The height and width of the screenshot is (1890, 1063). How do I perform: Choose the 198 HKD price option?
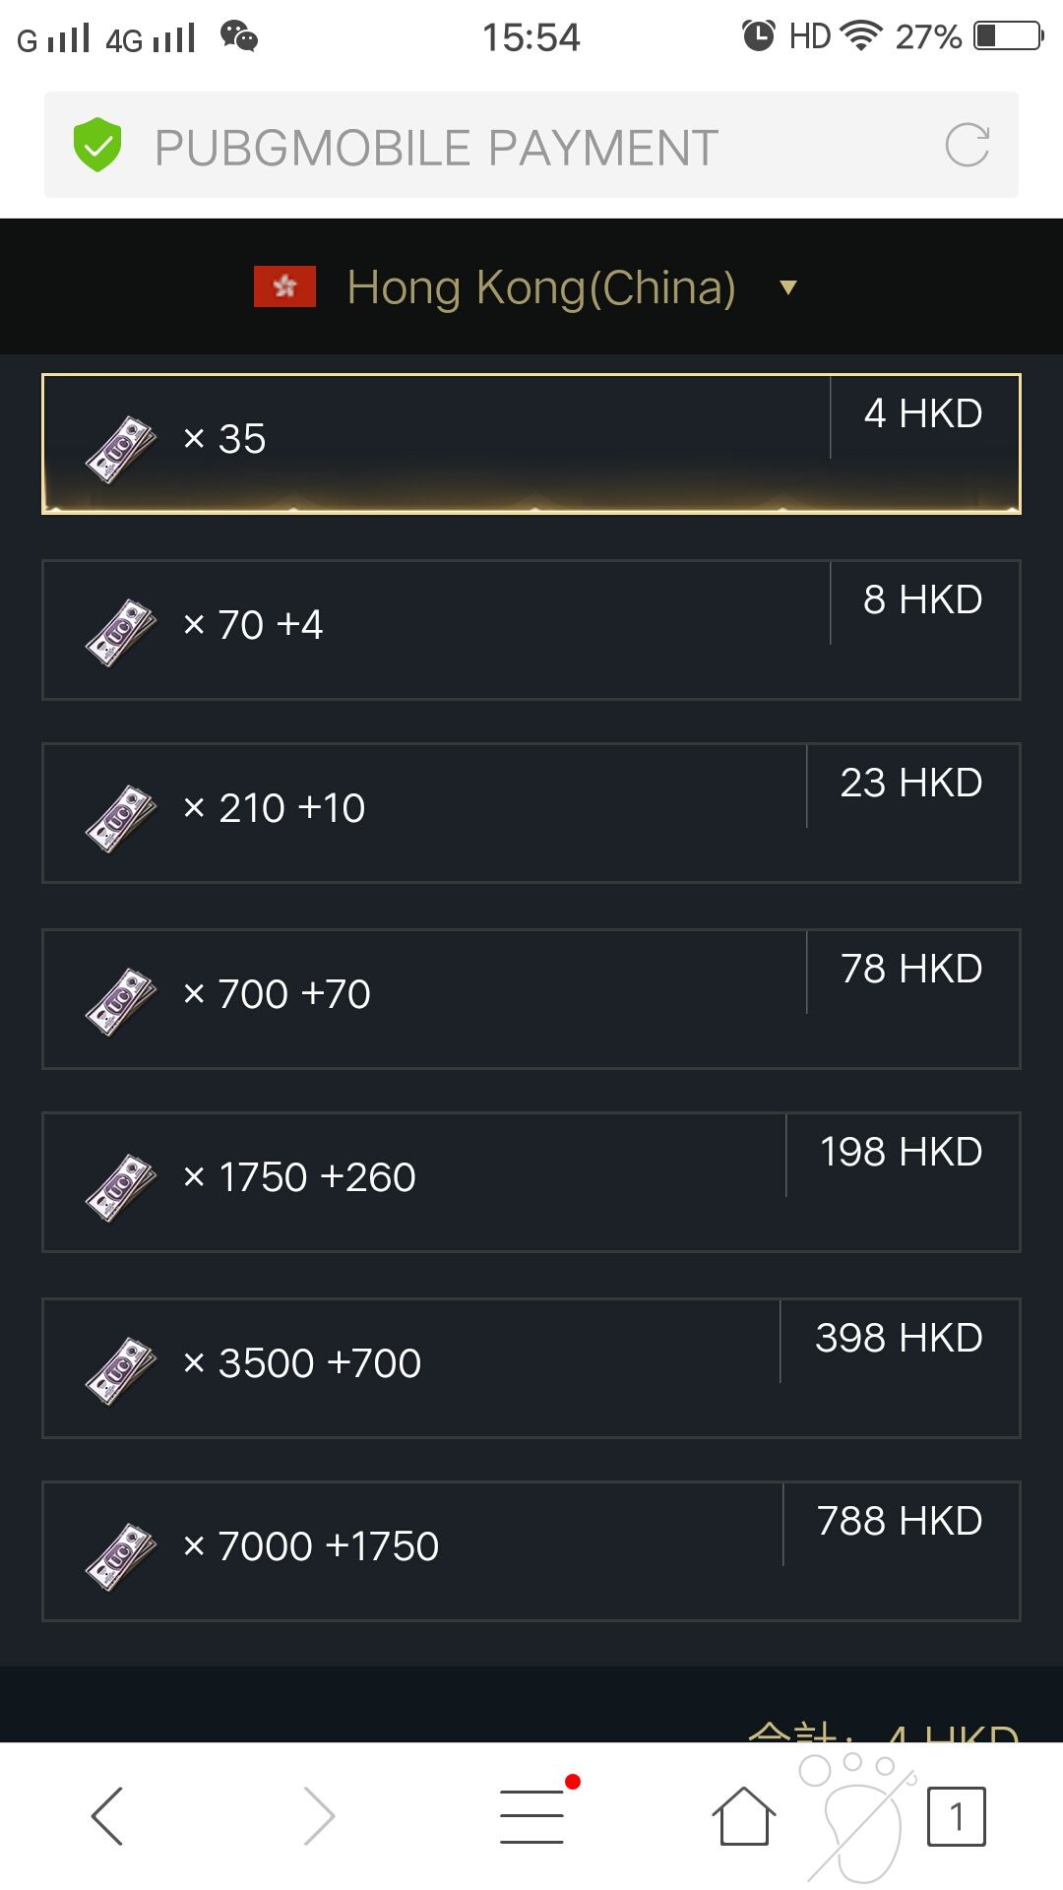(x=902, y=1153)
